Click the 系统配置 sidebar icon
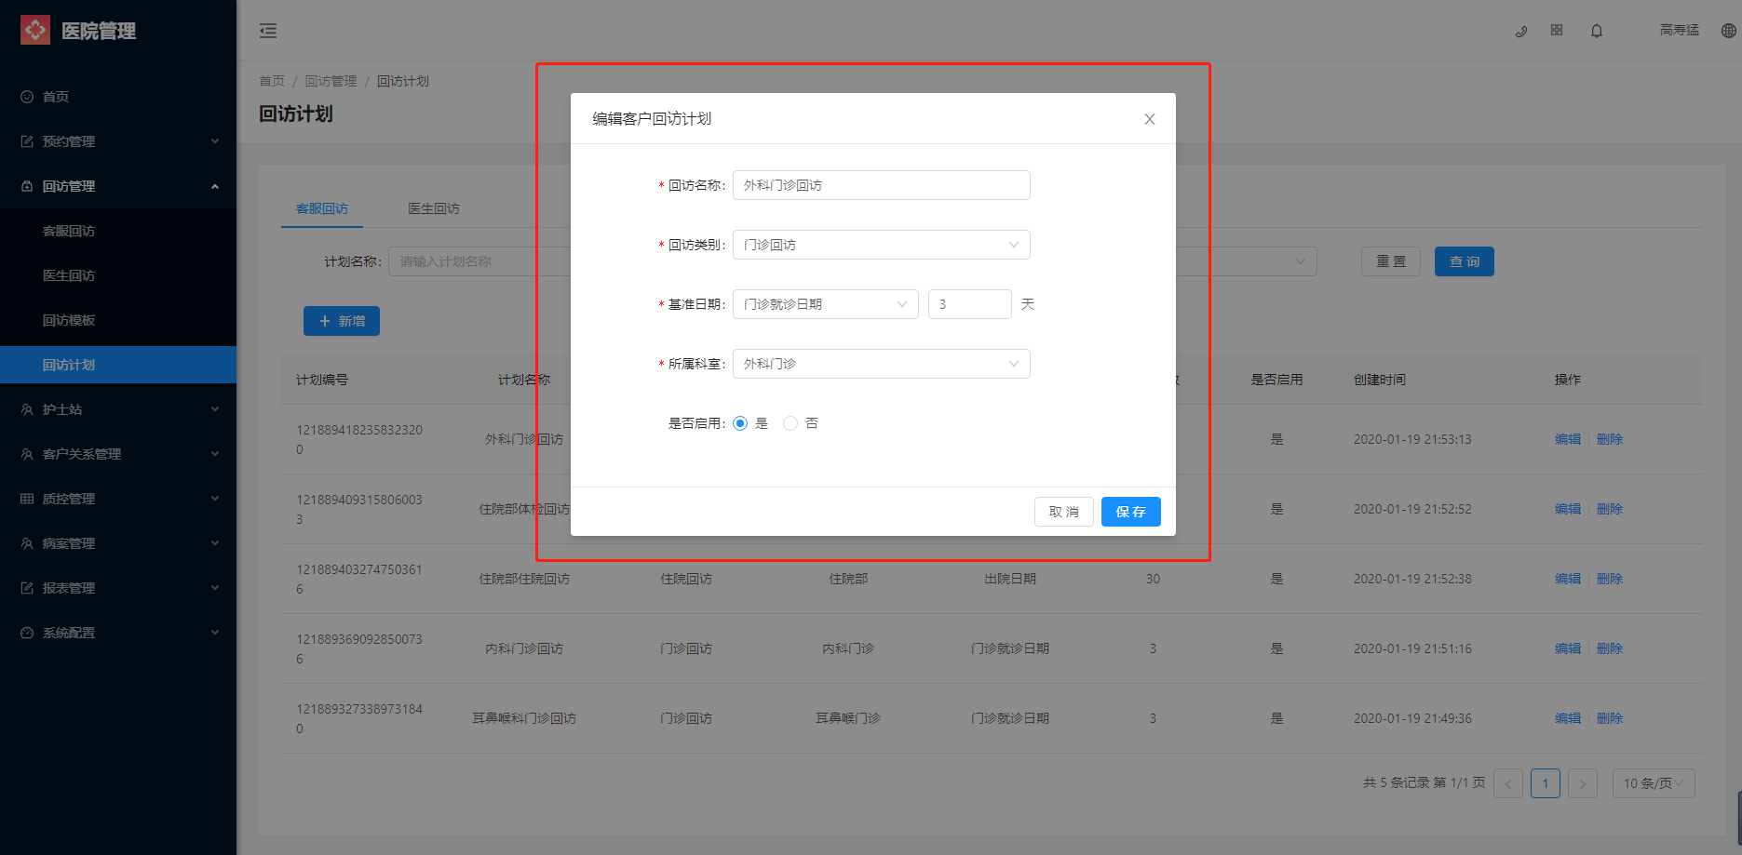Screen dimensions: 1742x855 coord(27,633)
